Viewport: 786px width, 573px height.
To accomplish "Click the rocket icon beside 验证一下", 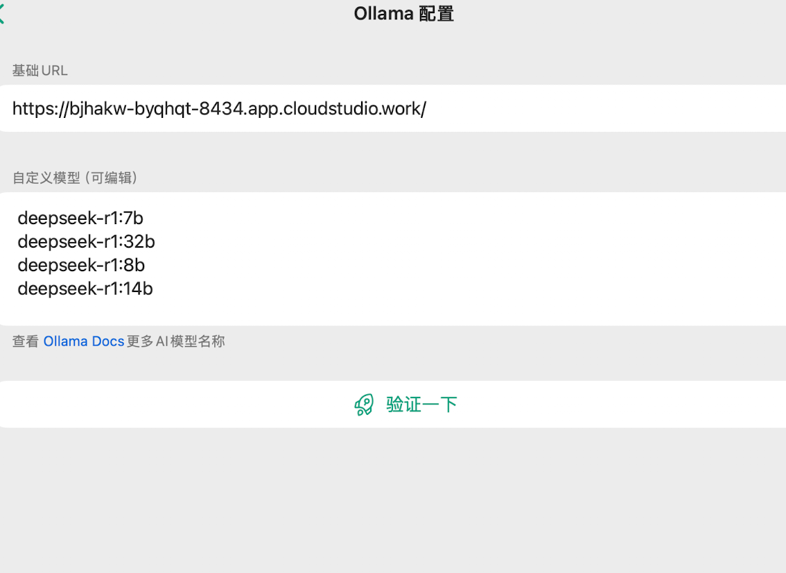I will click(x=364, y=404).
